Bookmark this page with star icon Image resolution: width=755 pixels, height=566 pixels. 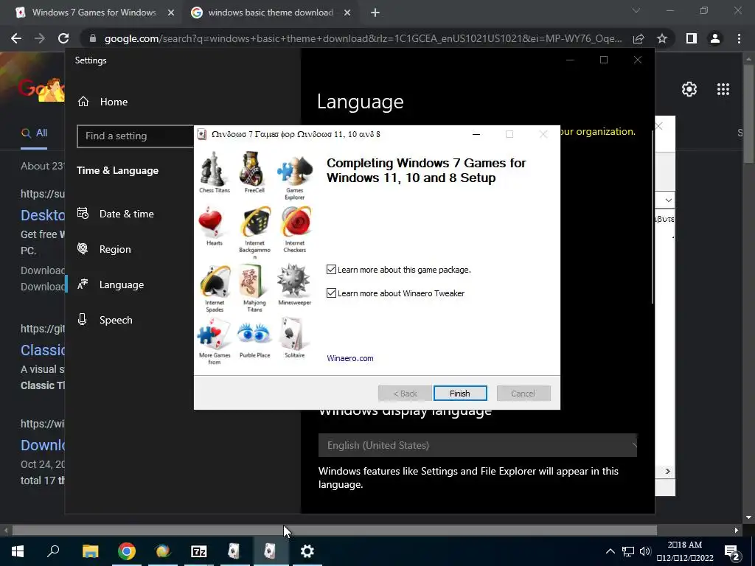point(662,38)
